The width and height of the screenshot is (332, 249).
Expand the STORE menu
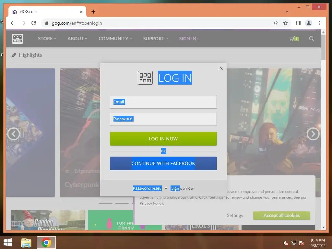pos(47,39)
